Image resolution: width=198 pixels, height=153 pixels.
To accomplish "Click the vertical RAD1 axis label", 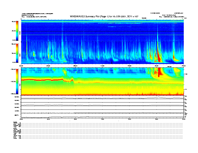I will click(x=20, y=55).
